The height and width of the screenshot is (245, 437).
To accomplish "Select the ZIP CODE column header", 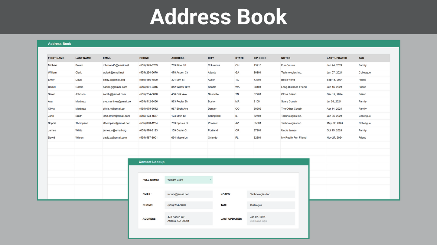I will (260, 58).
